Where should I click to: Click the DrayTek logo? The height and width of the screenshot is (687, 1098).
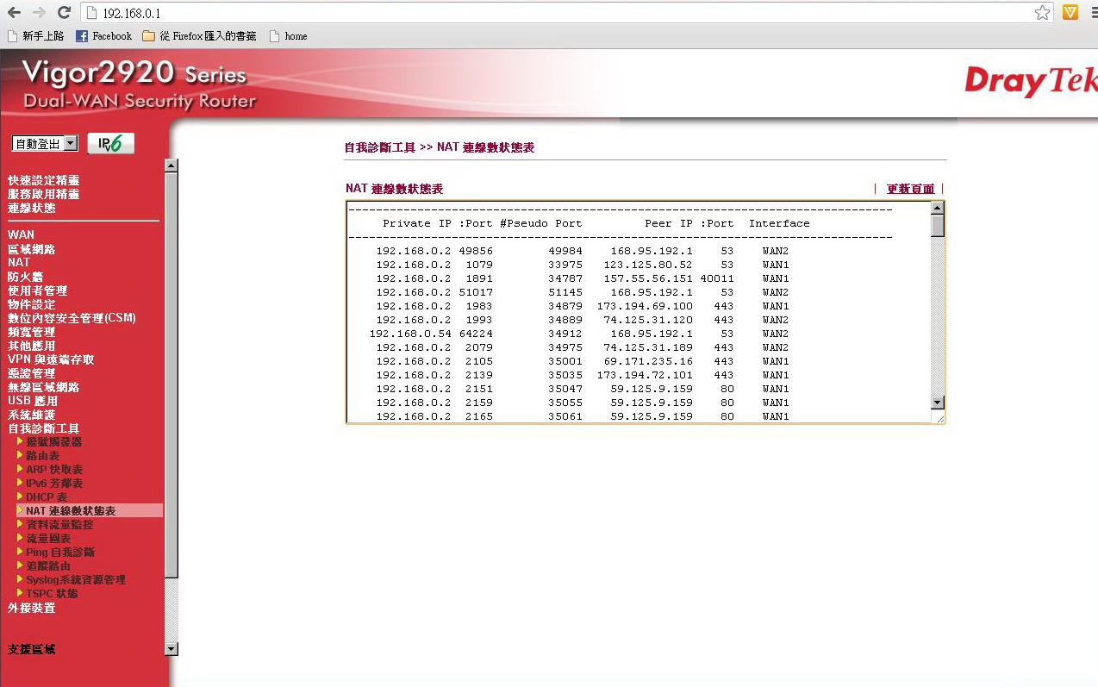click(1030, 82)
